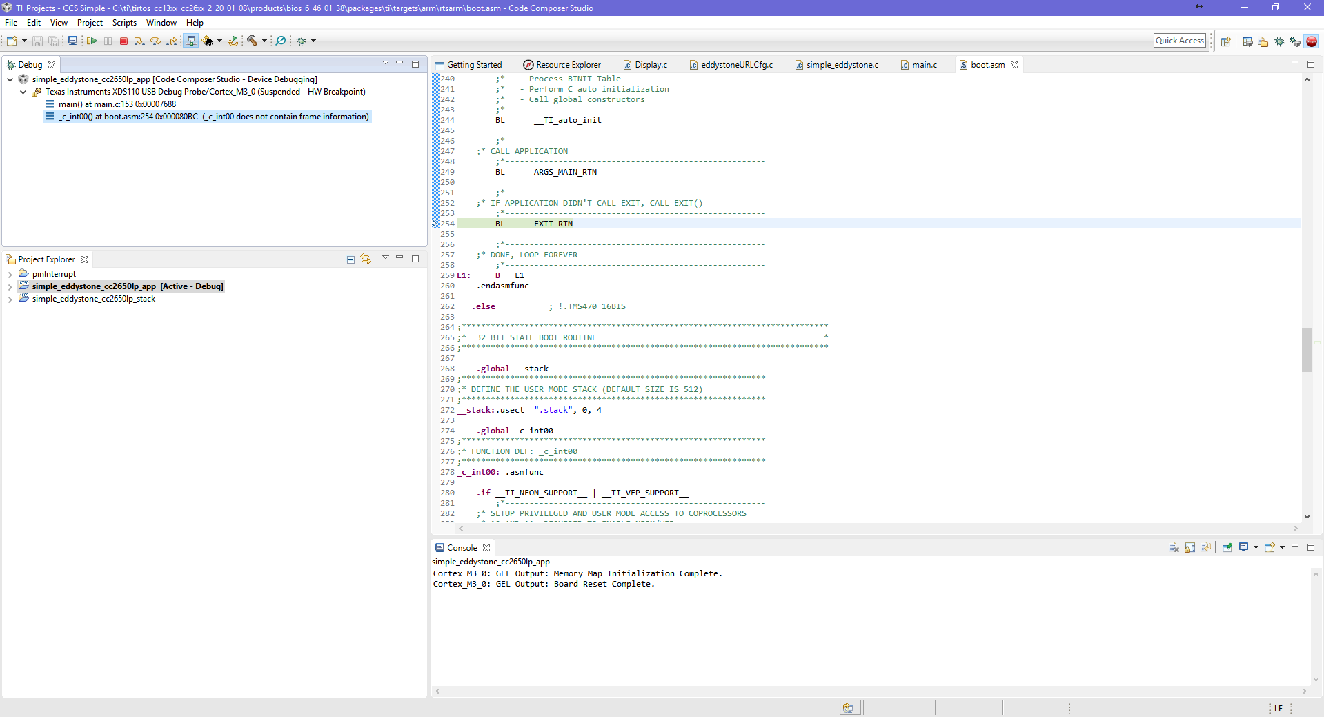Click the Restart debug icon

[x=233, y=41]
